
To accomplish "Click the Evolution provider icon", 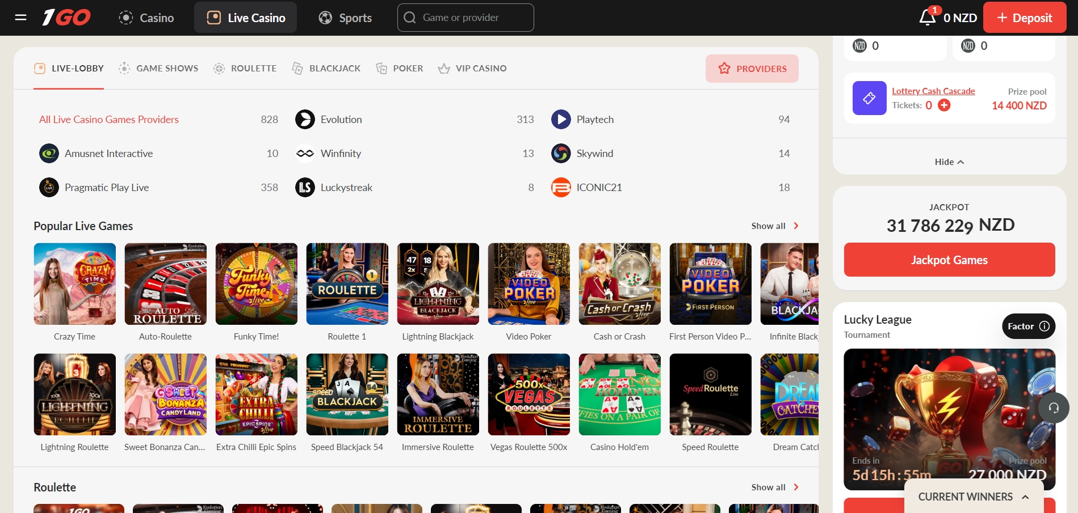I will click(305, 120).
